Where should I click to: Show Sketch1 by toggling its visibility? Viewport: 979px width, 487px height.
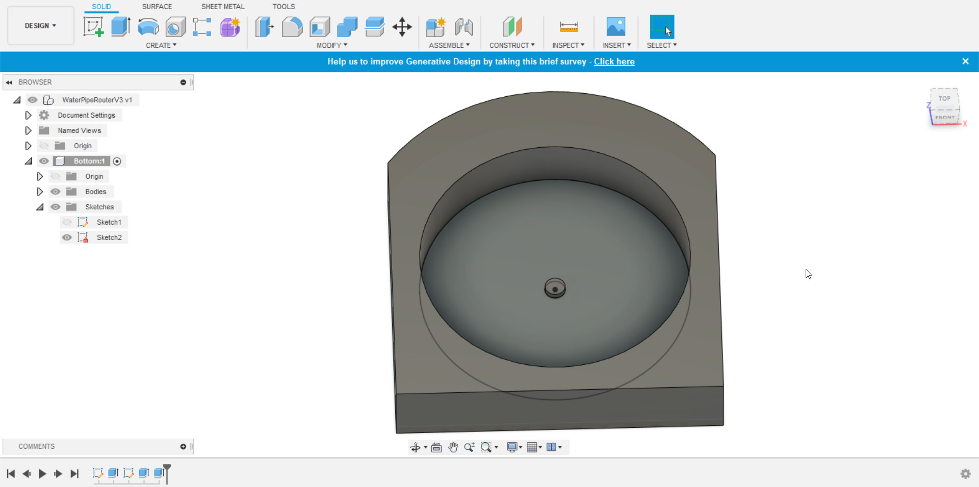point(67,222)
